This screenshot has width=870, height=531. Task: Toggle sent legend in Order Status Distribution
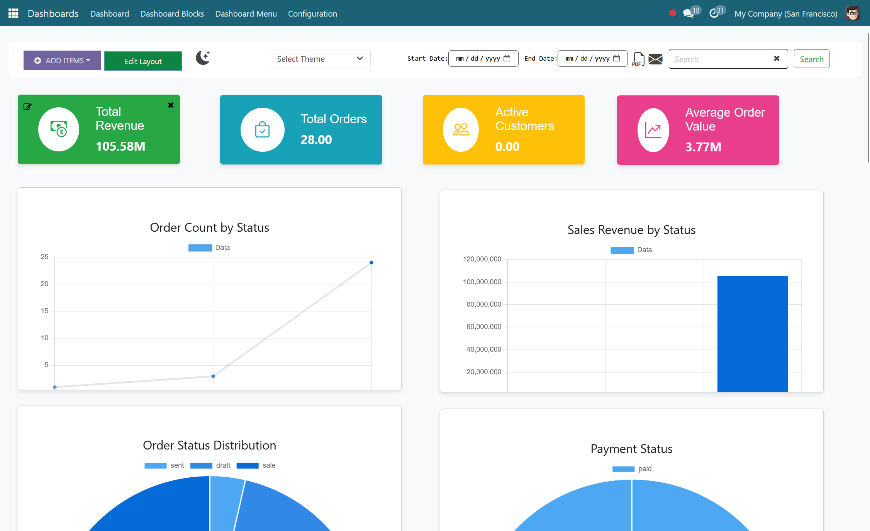coord(164,465)
